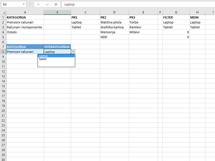
Task: Select row 8 header
Action: click(x=3, y=52)
